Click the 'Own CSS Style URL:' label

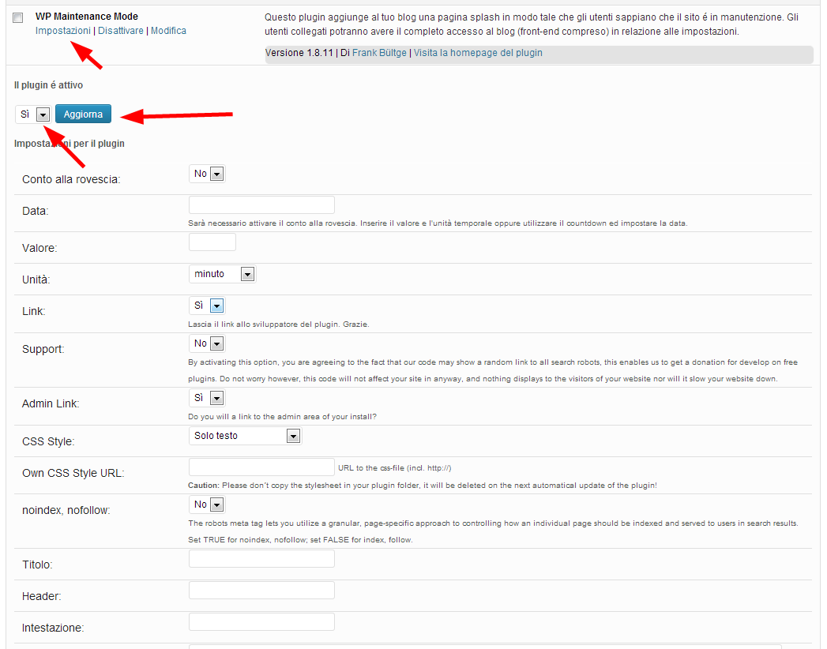point(73,473)
